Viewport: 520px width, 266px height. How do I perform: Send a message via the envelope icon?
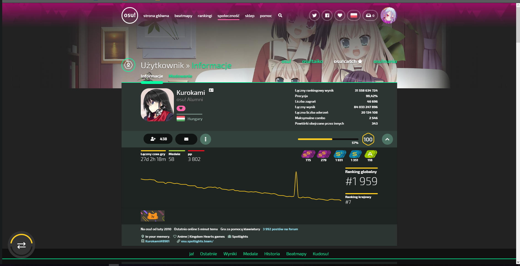pyautogui.click(x=186, y=139)
